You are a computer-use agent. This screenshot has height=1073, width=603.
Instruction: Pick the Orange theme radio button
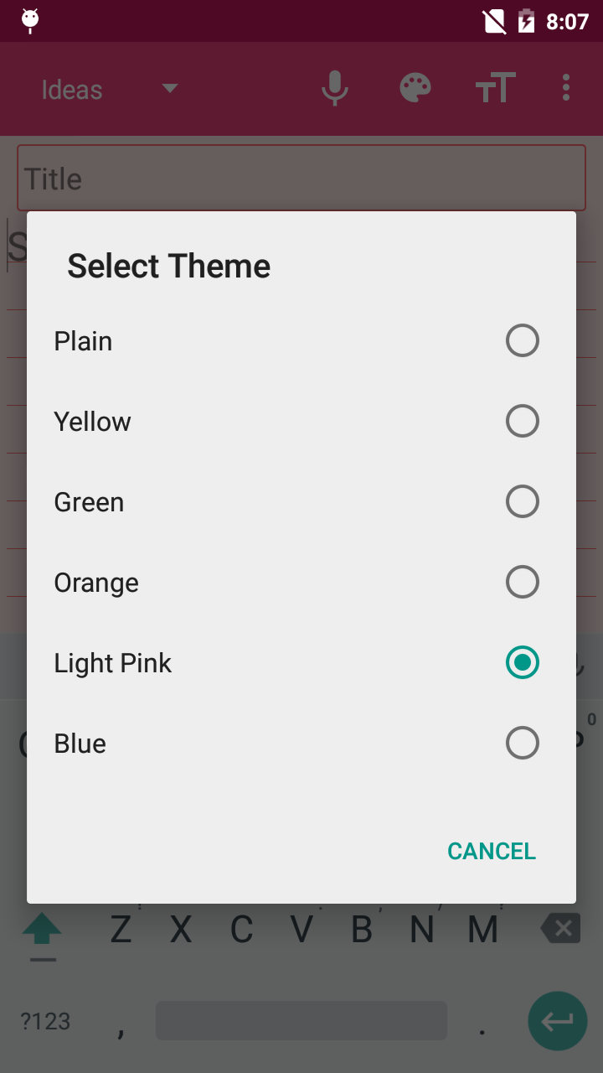tap(522, 583)
